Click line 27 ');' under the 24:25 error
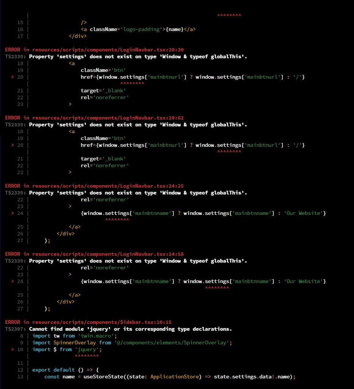 click(47, 241)
